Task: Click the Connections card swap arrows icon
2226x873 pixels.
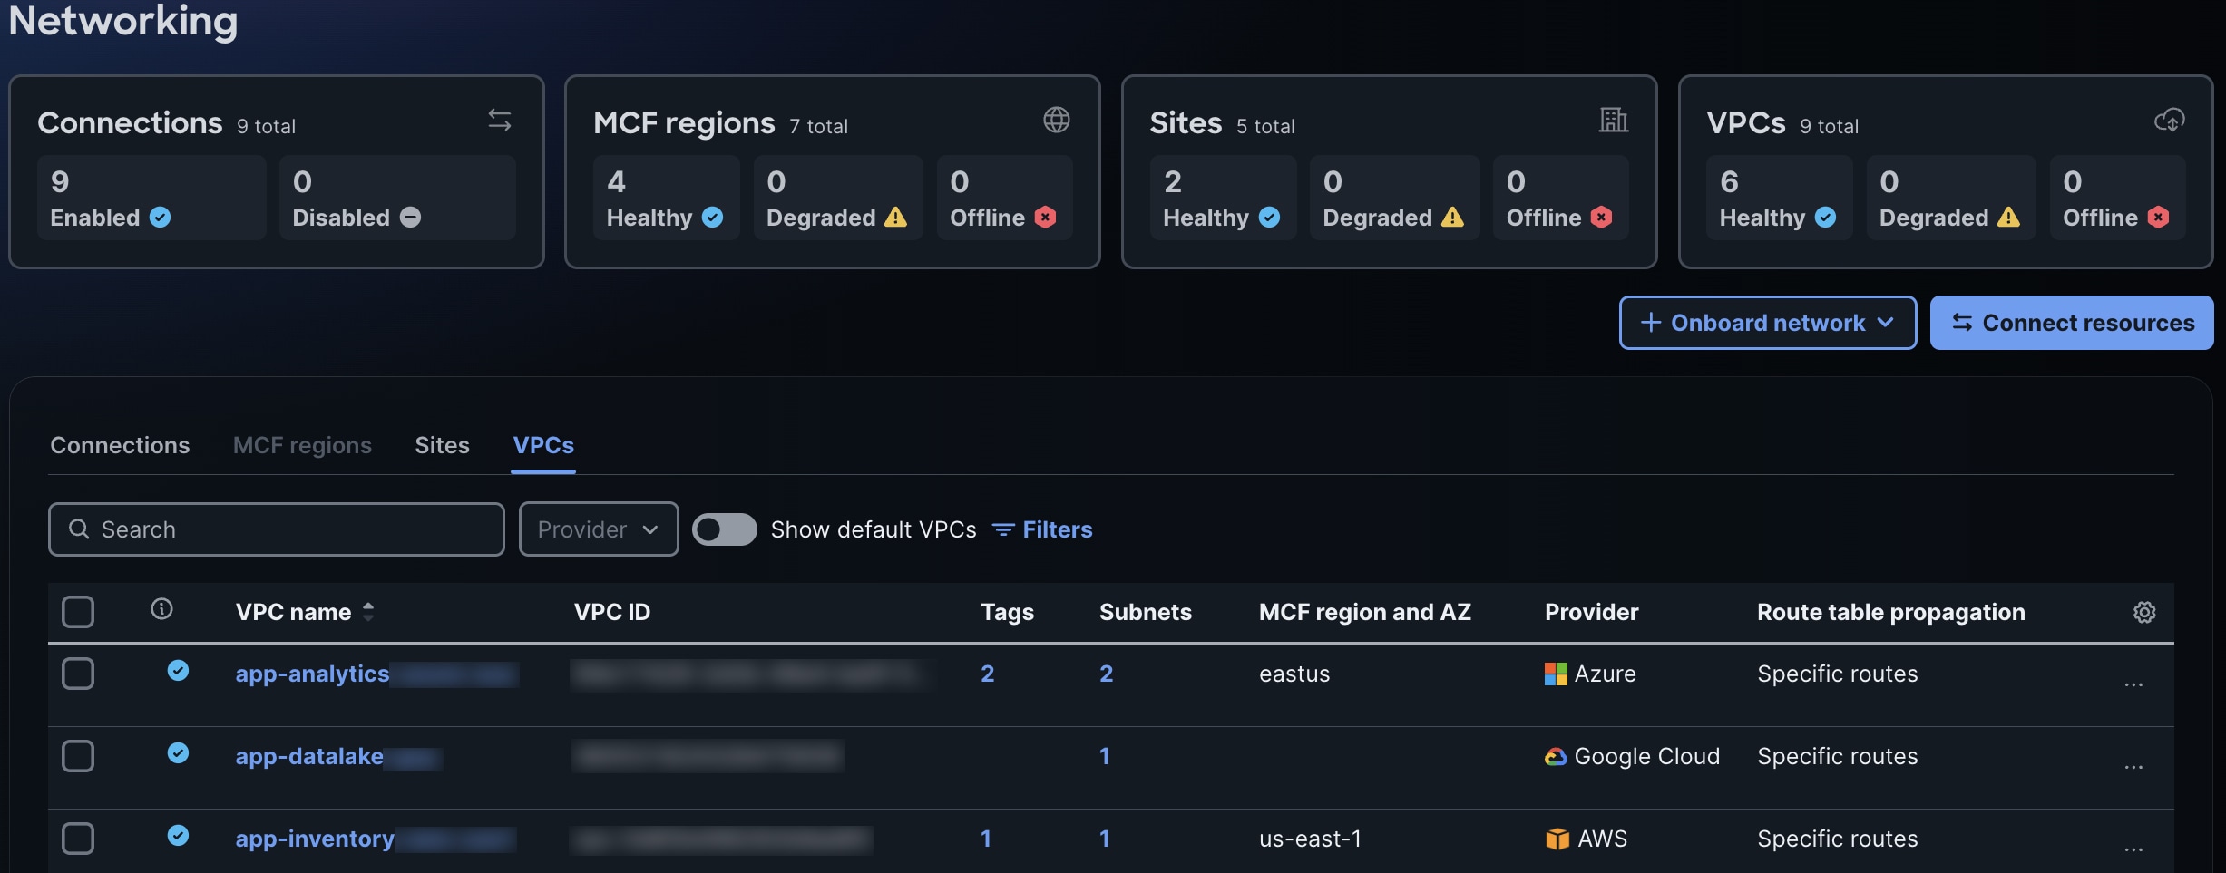Action: [x=500, y=120]
